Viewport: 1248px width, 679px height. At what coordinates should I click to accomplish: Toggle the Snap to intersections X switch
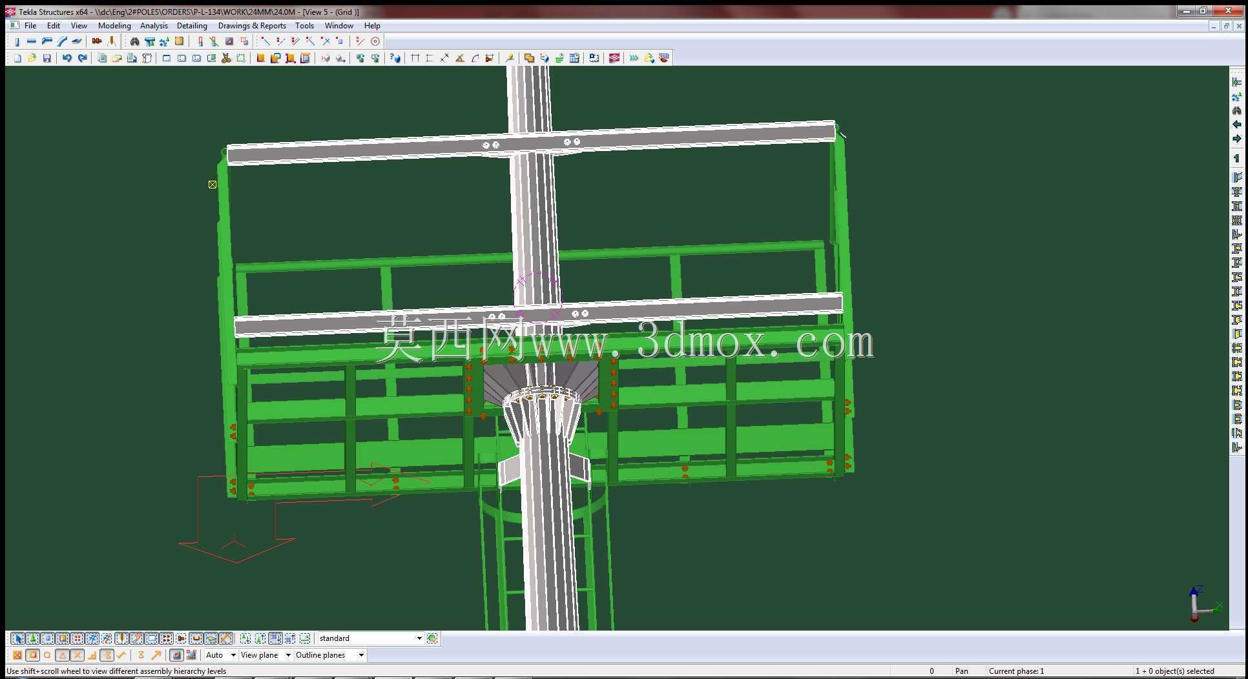(77, 655)
